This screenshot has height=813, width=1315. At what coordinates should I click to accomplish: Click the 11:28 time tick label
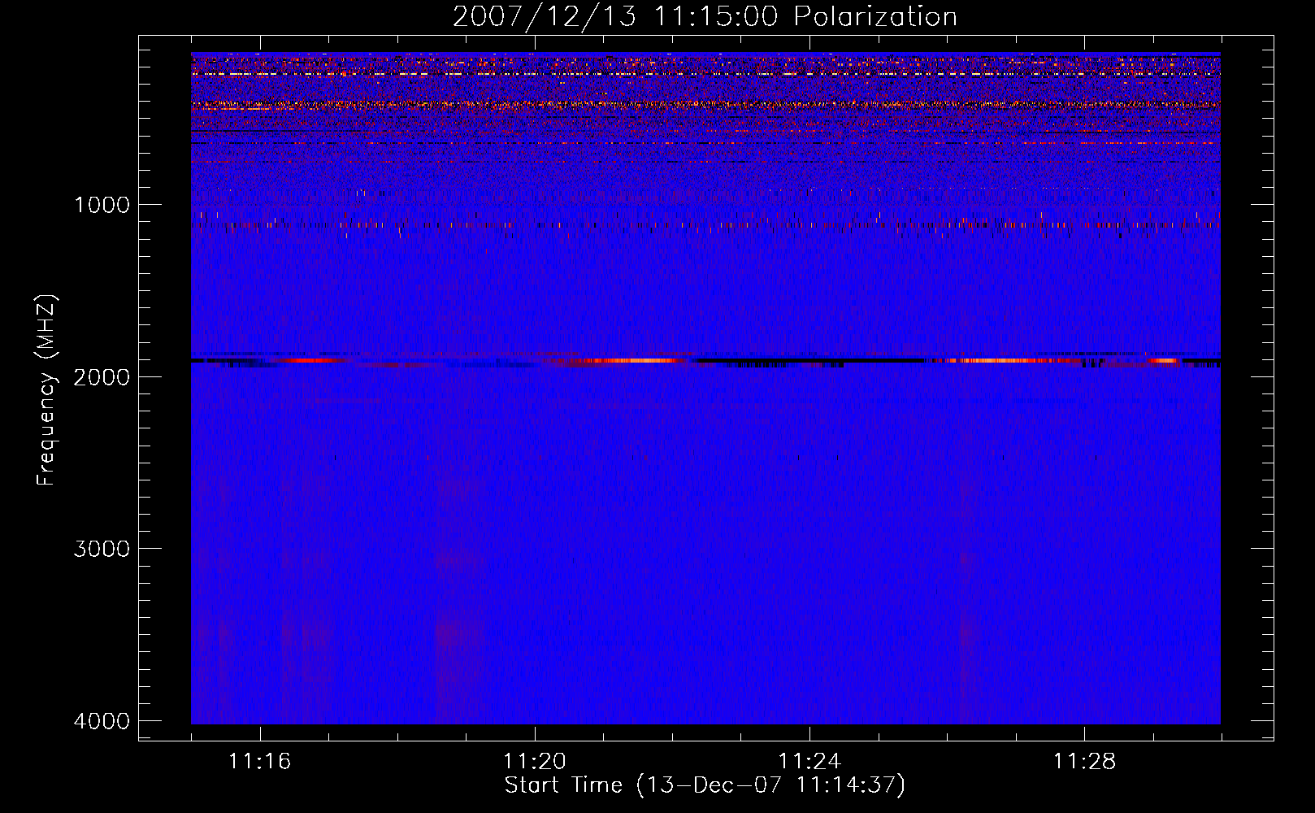[x=1084, y=761]
